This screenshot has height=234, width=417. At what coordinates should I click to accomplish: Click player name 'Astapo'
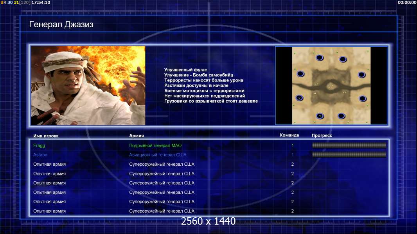click(40, 155)
